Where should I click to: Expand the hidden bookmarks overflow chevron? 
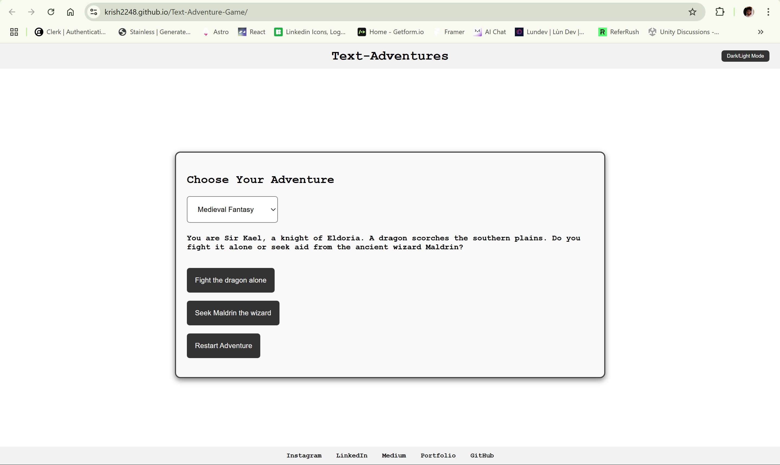point(760,32)
